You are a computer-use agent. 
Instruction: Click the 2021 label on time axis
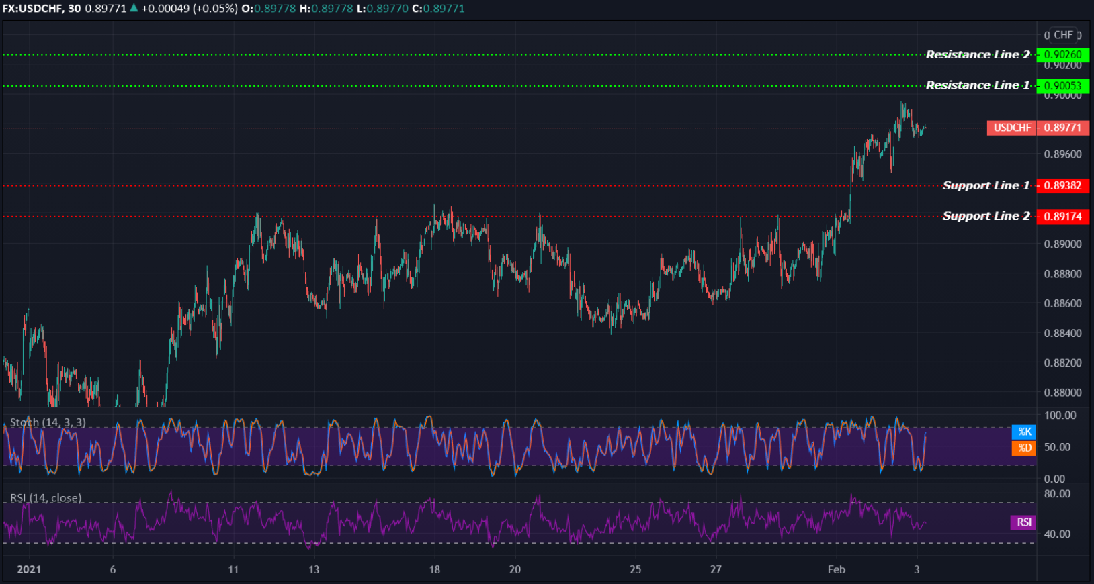click(29, 569)
